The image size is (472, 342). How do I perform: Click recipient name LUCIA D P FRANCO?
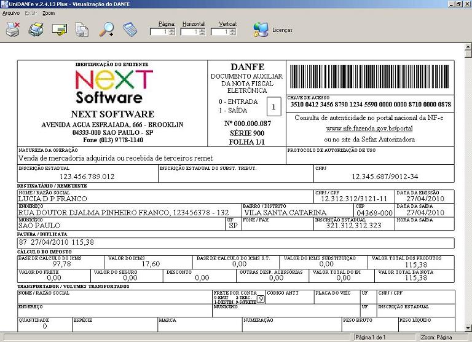(53, 199)
